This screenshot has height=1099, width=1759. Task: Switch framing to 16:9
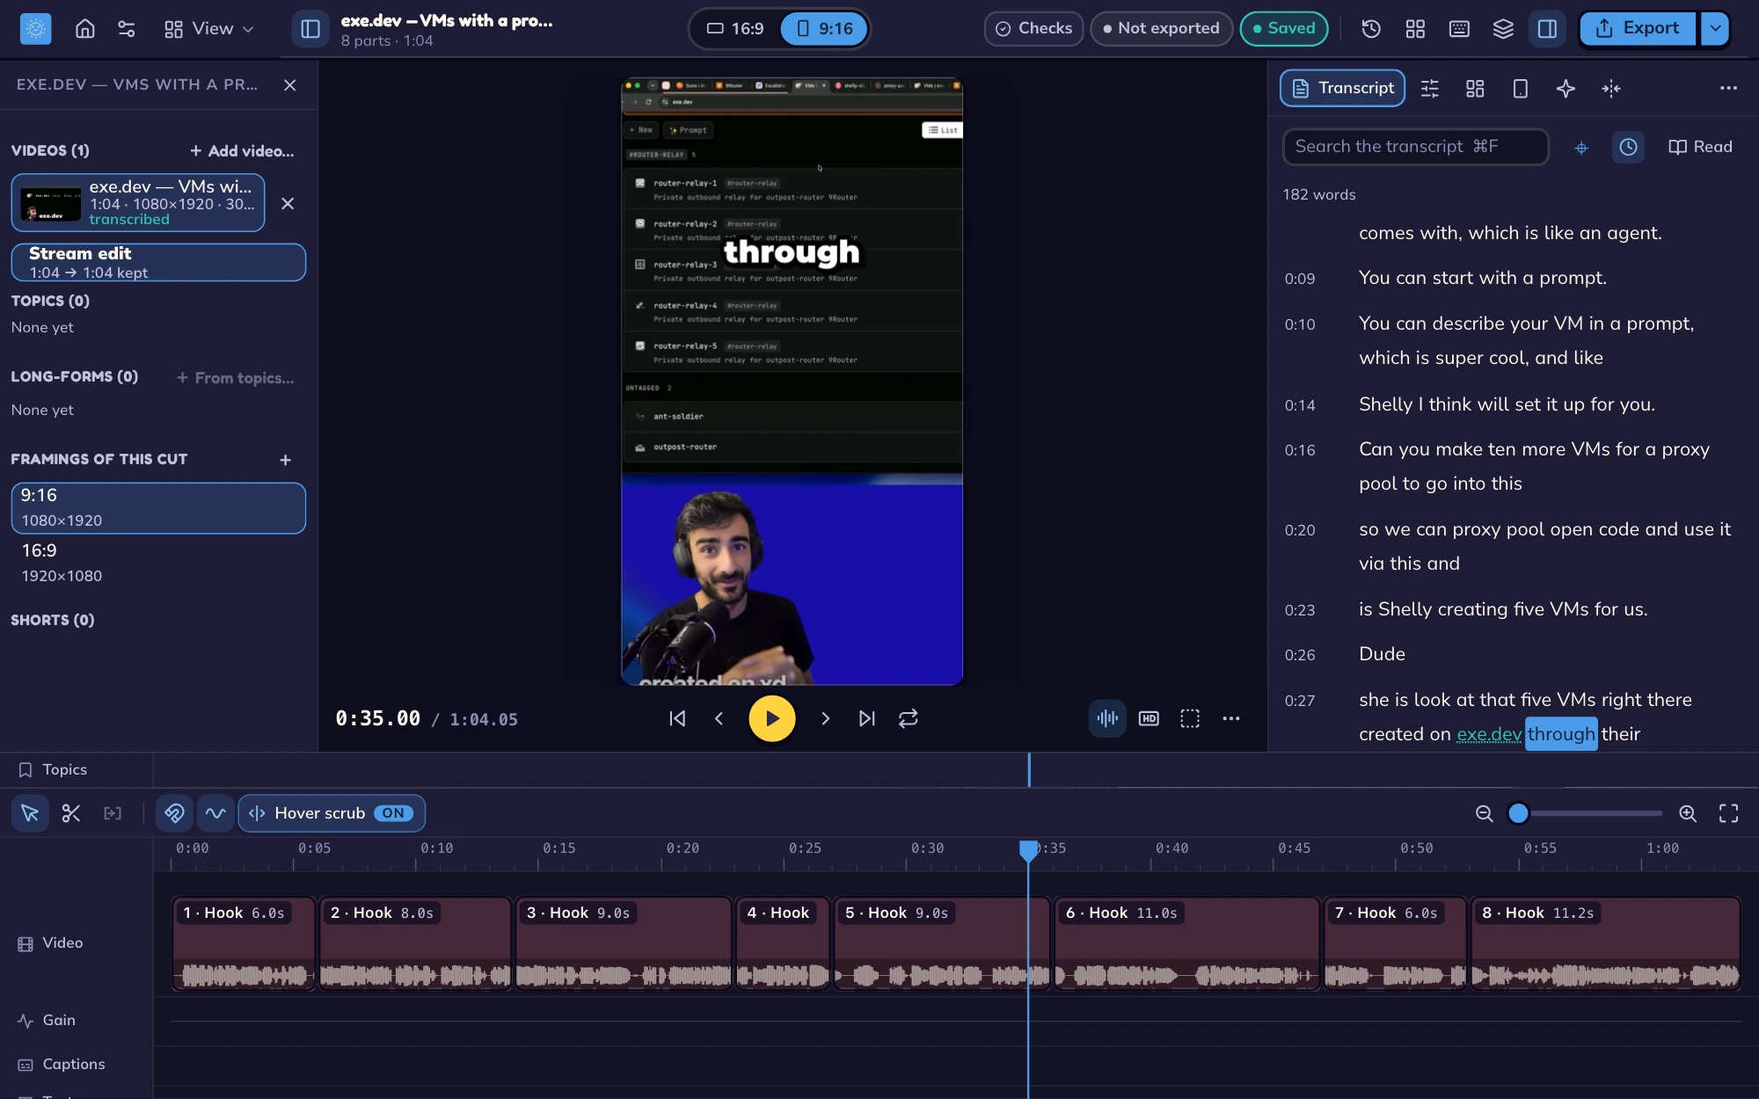(x=735, y=28)
